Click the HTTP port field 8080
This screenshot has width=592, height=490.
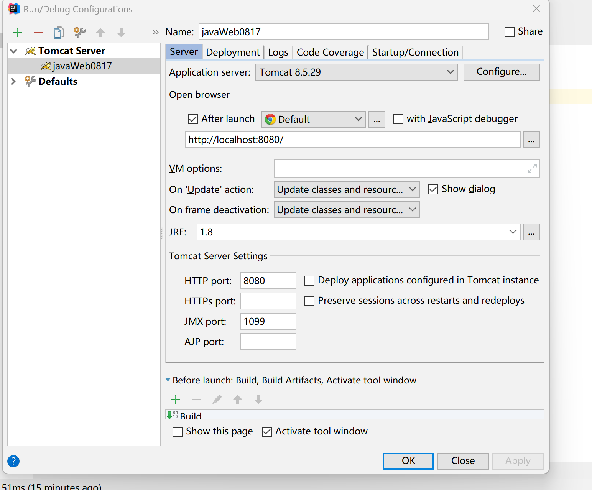(268, 281)
